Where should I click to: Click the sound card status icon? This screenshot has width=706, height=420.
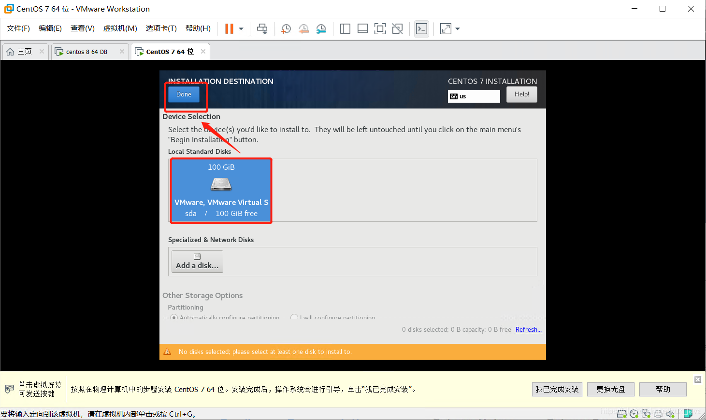pyautogui.click(x=670, y=414)
